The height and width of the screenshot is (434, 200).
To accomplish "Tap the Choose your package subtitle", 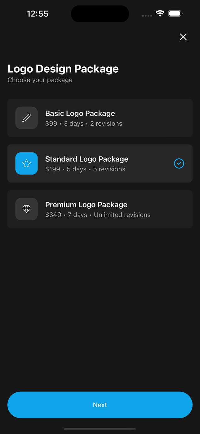I will (40, 80).
